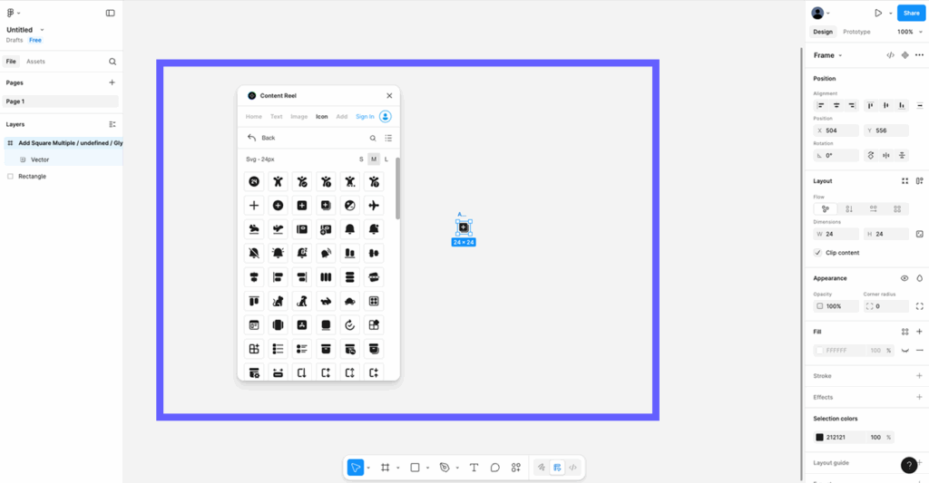The image size is (929, 483).
Task: Open the user avatar dropdown
Action: [x=820, y=13]
